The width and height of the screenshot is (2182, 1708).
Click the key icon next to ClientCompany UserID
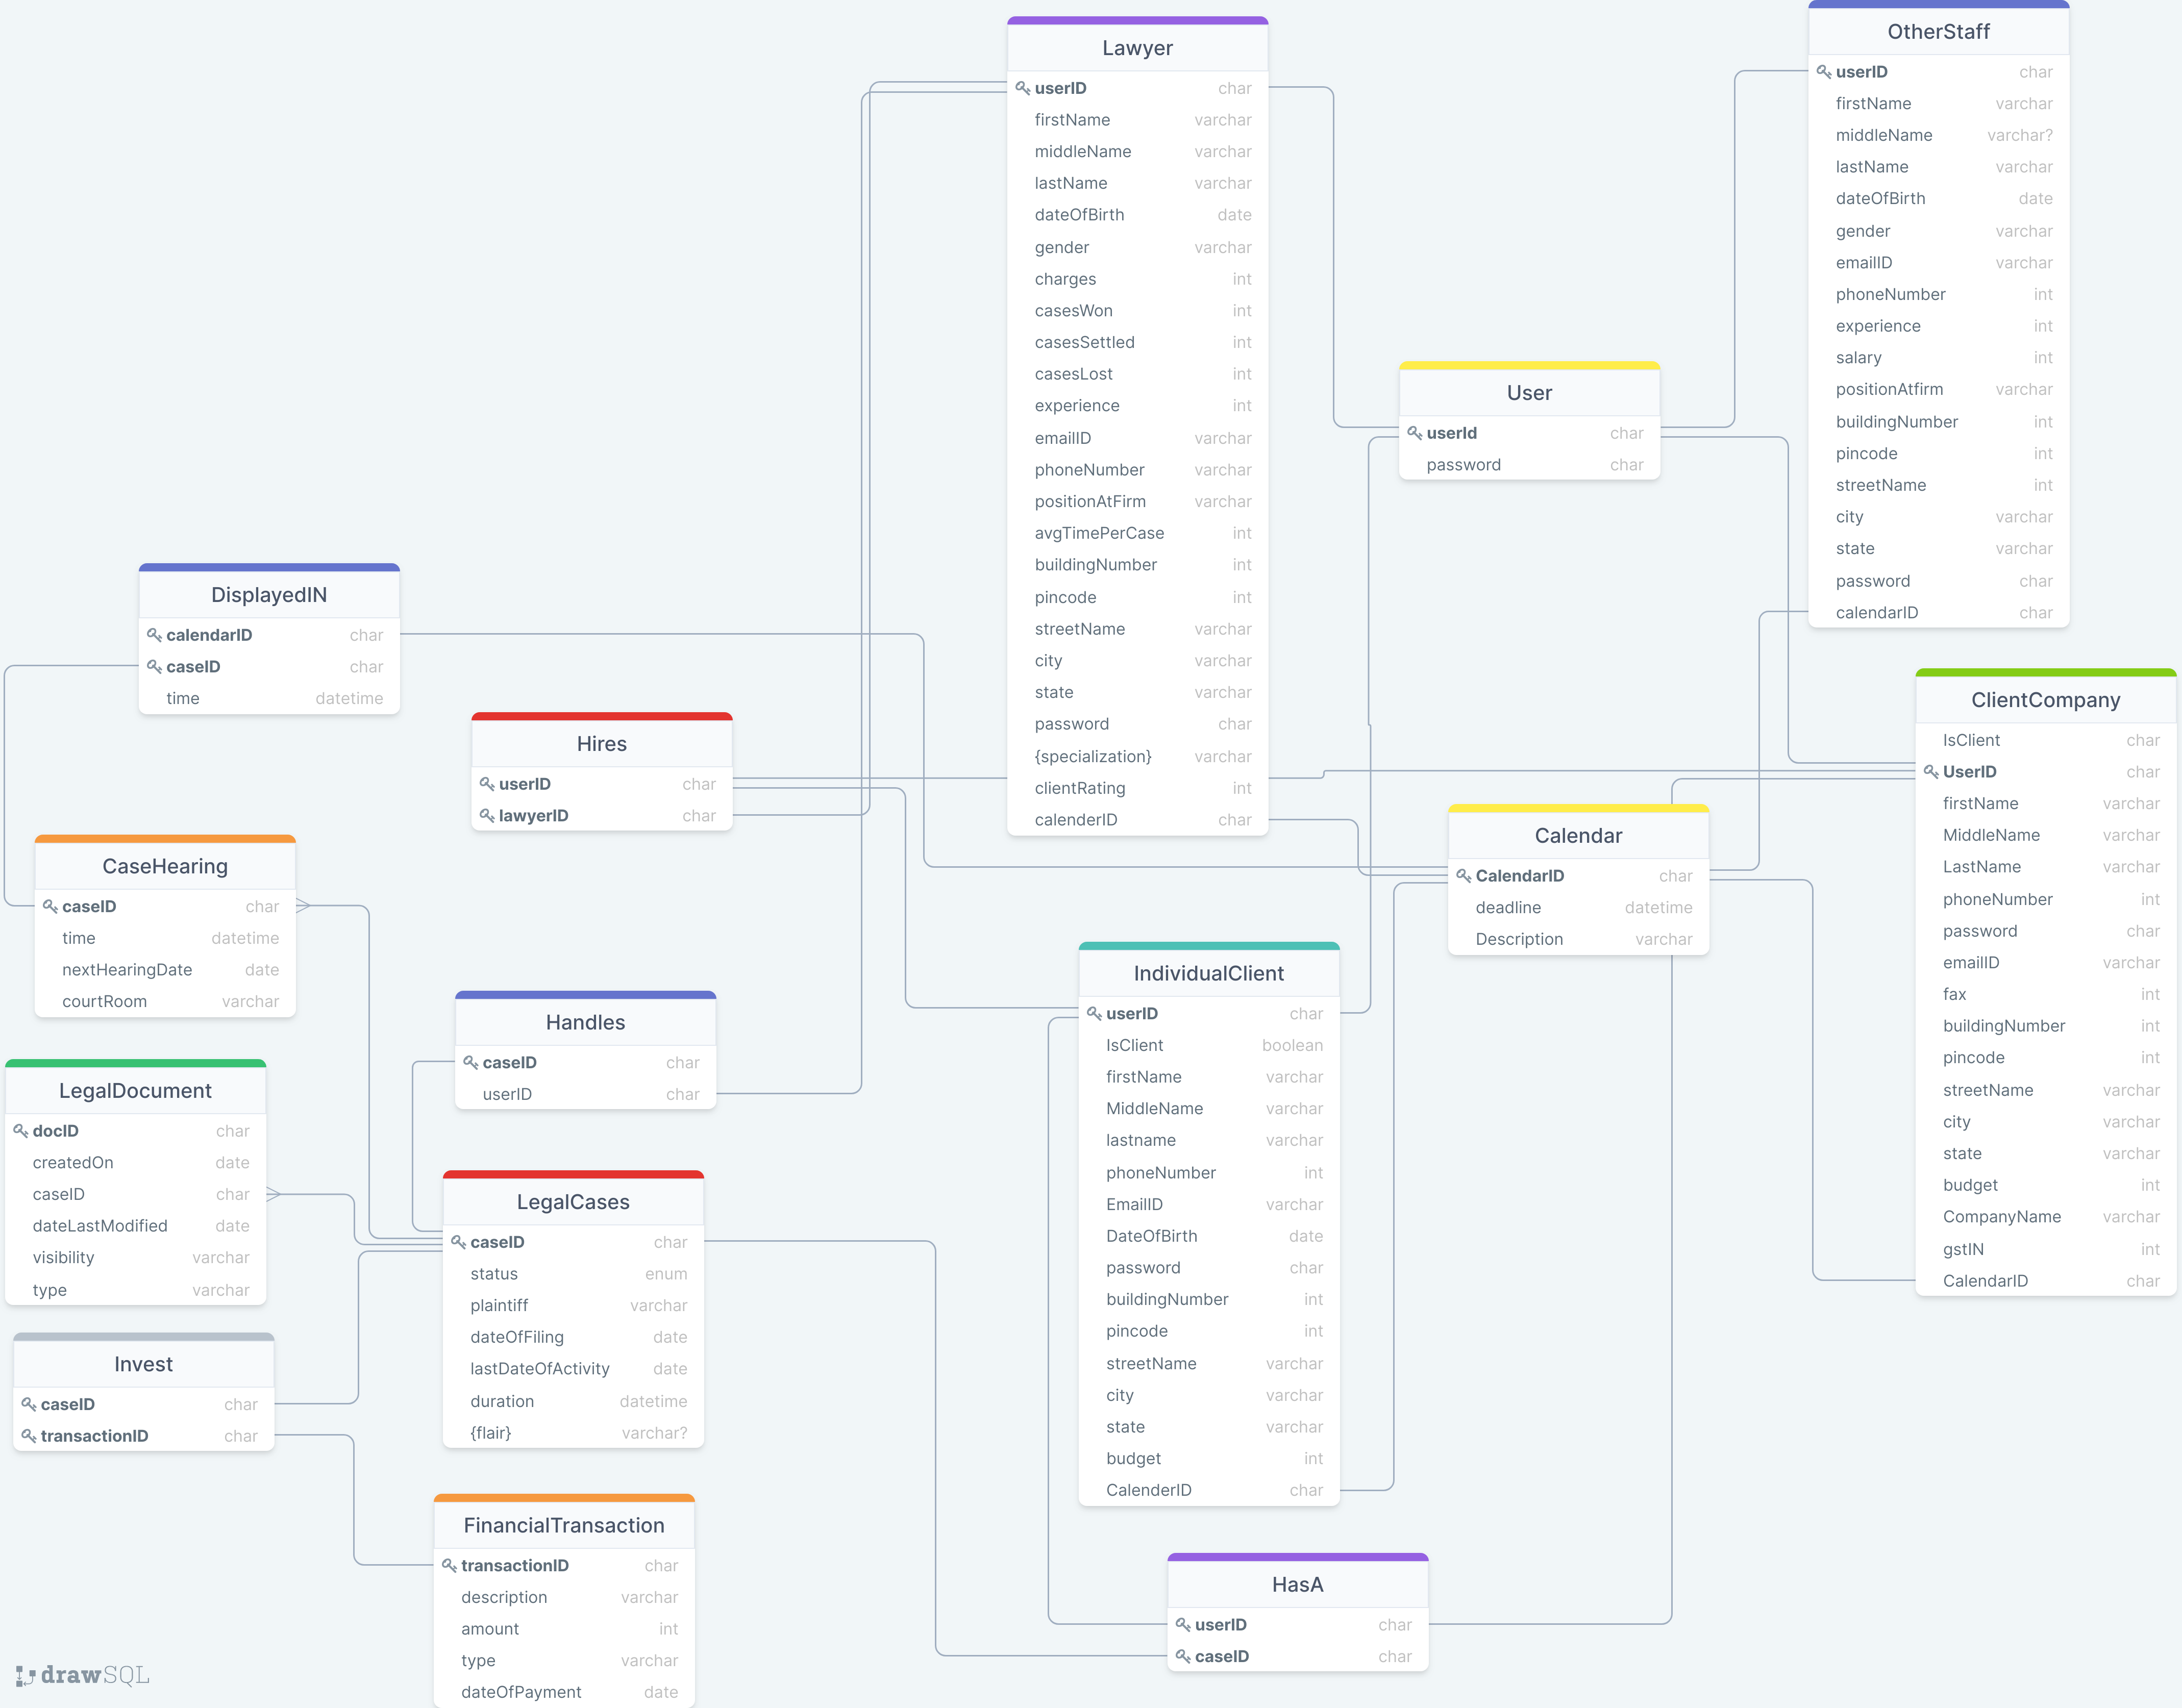1931,772
